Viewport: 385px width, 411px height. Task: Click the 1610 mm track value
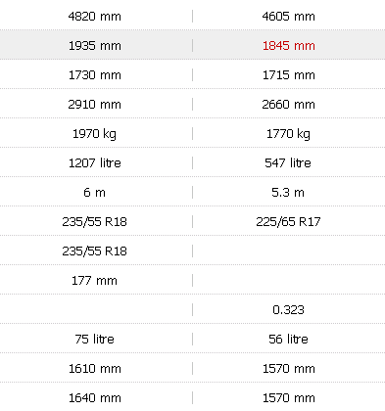coord(94,369)
